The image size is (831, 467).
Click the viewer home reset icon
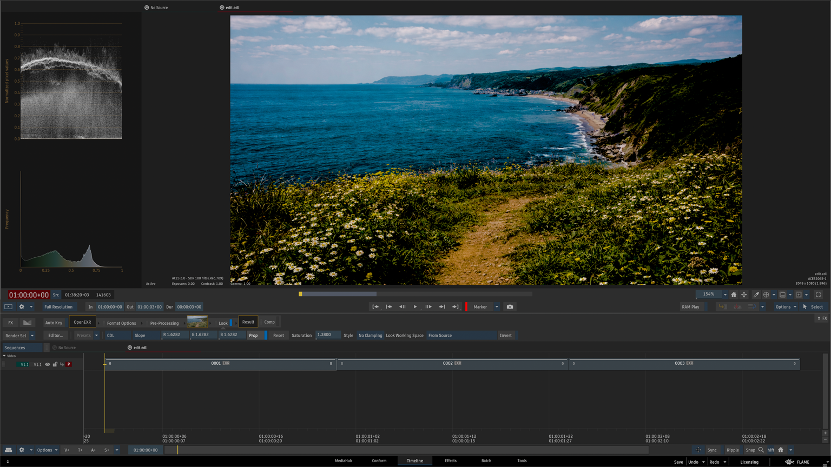(734, 295)
